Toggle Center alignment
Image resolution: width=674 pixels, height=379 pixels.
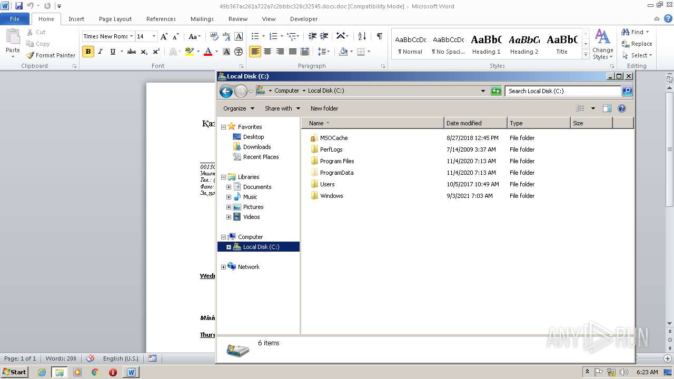tap(267, 52)
